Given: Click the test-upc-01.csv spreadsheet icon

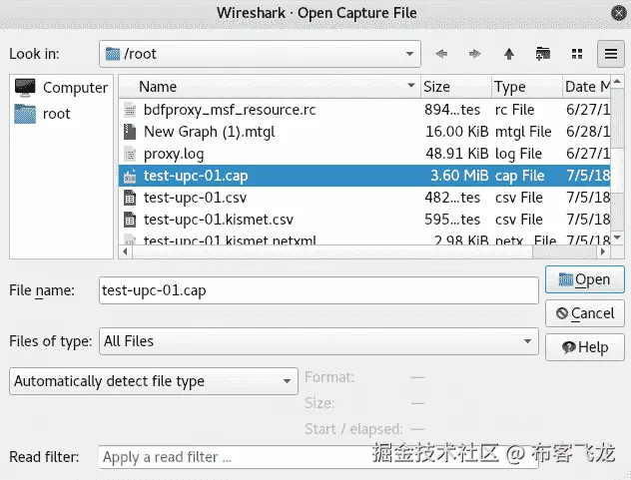Looking at the screenshot, I should click(x=130, y=198).
